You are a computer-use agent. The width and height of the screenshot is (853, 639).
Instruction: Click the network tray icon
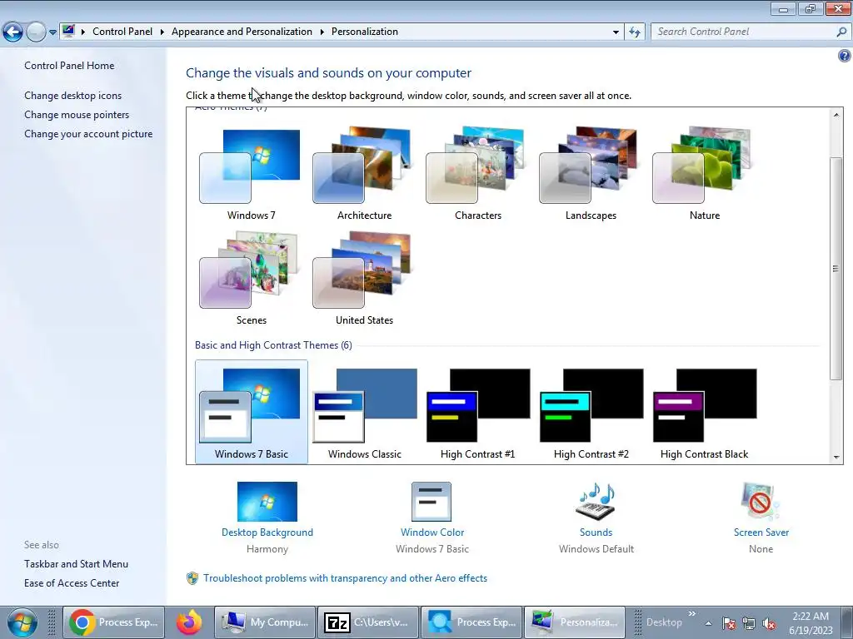click(749, 623)
